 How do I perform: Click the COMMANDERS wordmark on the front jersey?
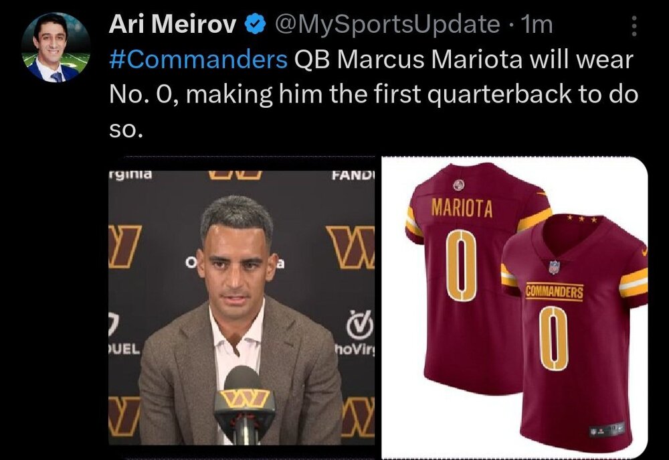coord(555,292)
